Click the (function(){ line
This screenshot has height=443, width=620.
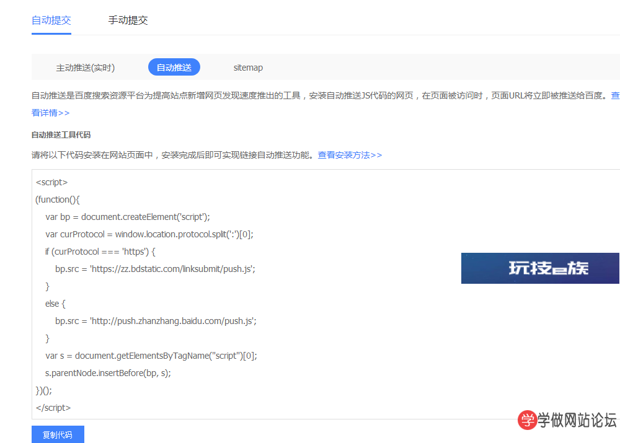pyautogui.click(x=58, y=200)
